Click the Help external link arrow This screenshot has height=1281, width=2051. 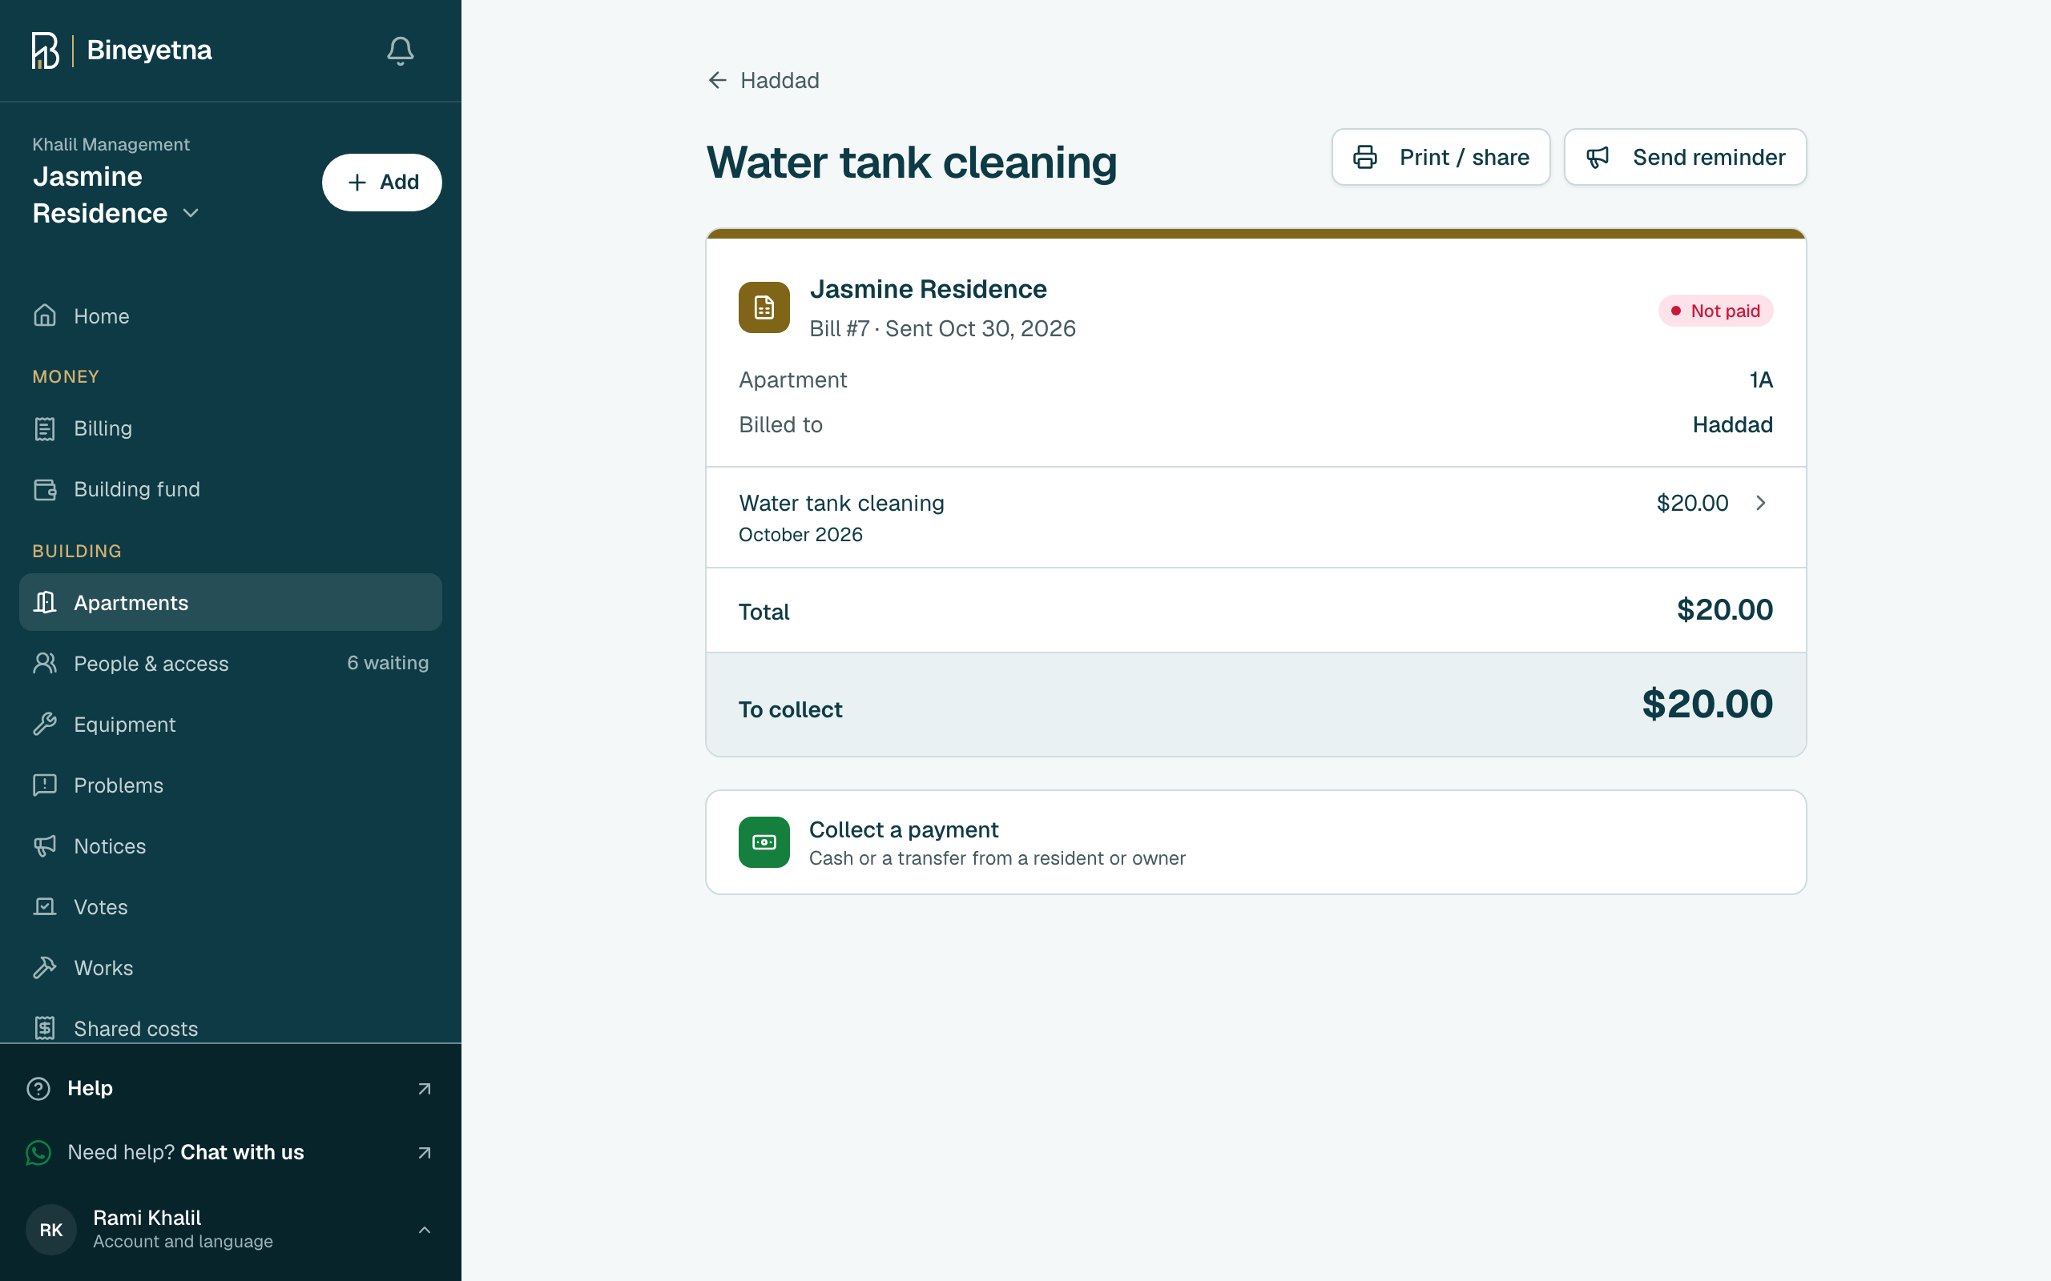[425, 1089]
